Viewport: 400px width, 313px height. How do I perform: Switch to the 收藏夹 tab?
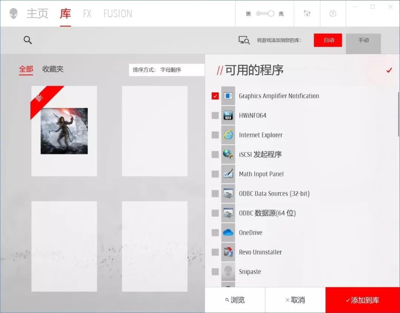tap(53, 69)
